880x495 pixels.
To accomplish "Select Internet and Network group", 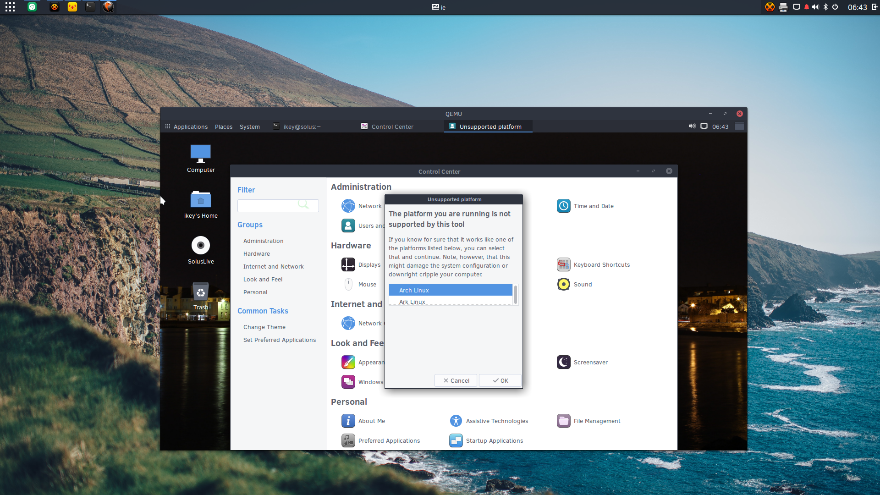I will [x=273, y=266].
